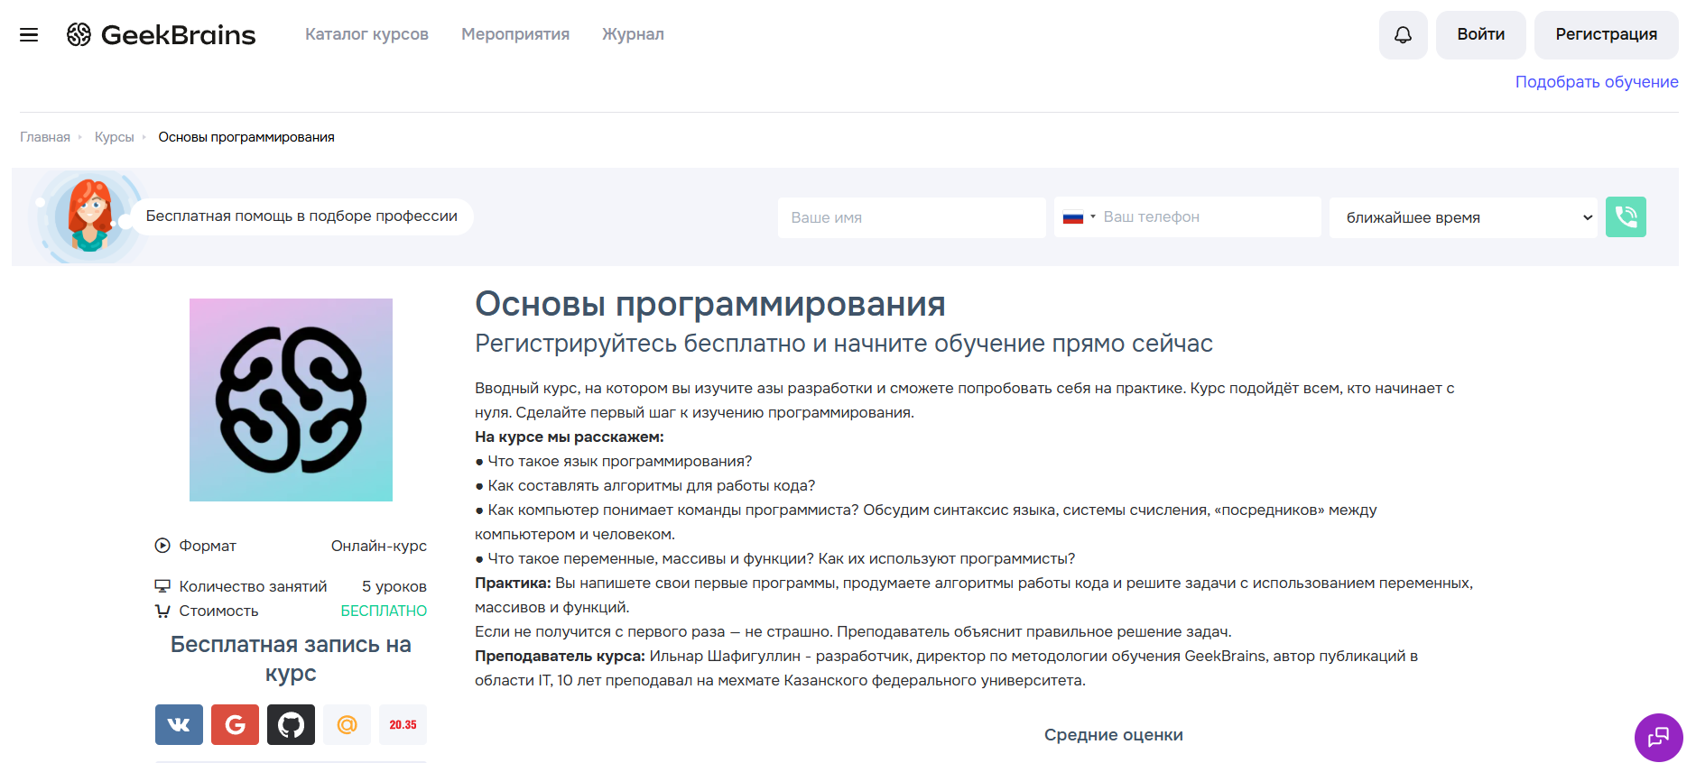The height and width of the screenshot is (763, 1696).
Task: Click the Формат play icon
Action: pyautogui.click(x=162, y=546)
